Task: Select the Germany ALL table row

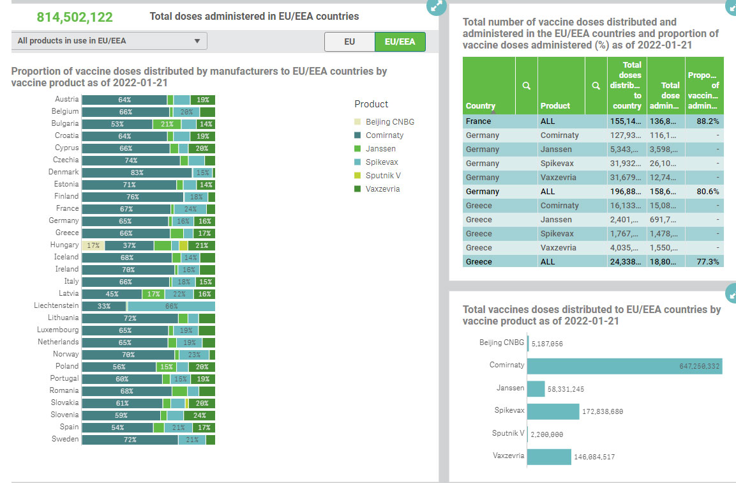Action: click(x=593, y=192)
